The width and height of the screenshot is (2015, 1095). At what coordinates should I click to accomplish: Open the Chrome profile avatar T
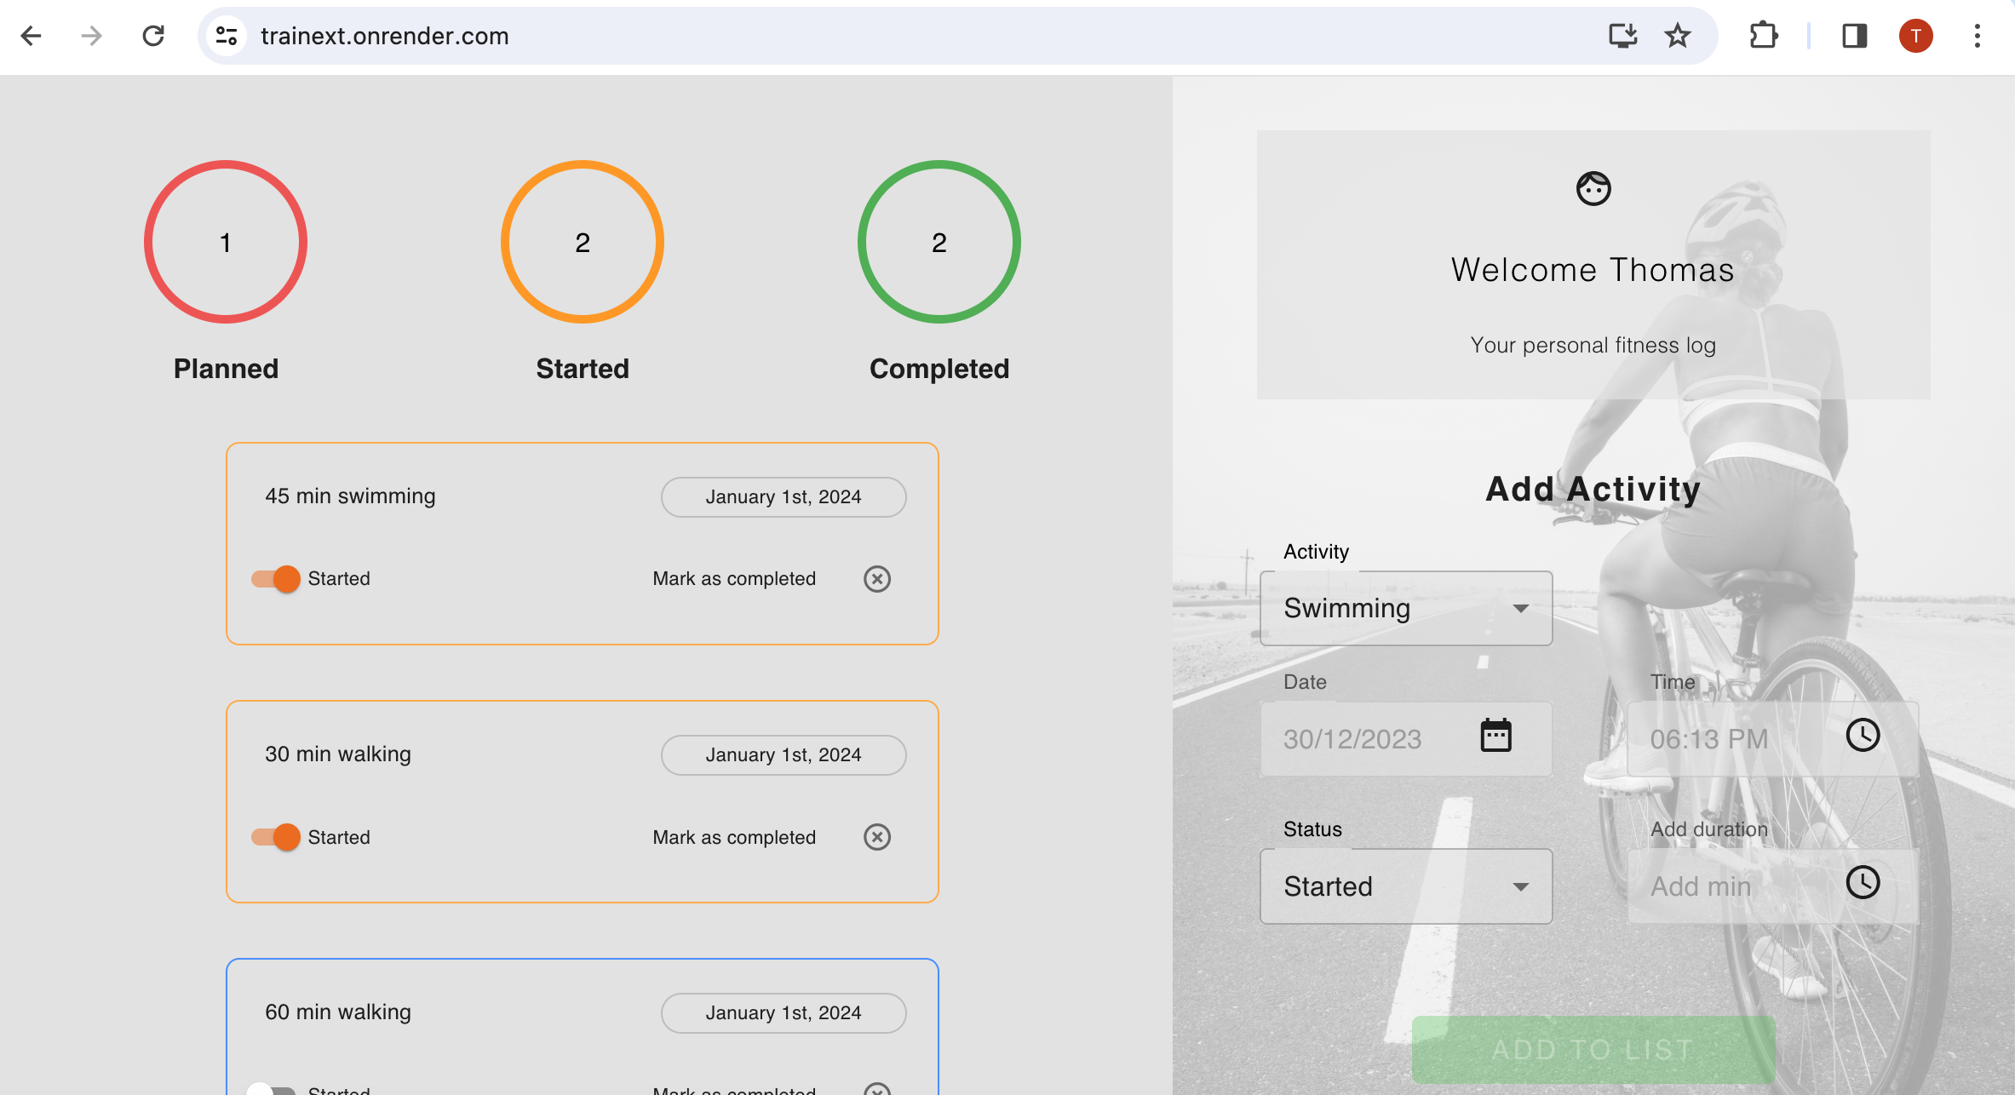click(1915, 36)
